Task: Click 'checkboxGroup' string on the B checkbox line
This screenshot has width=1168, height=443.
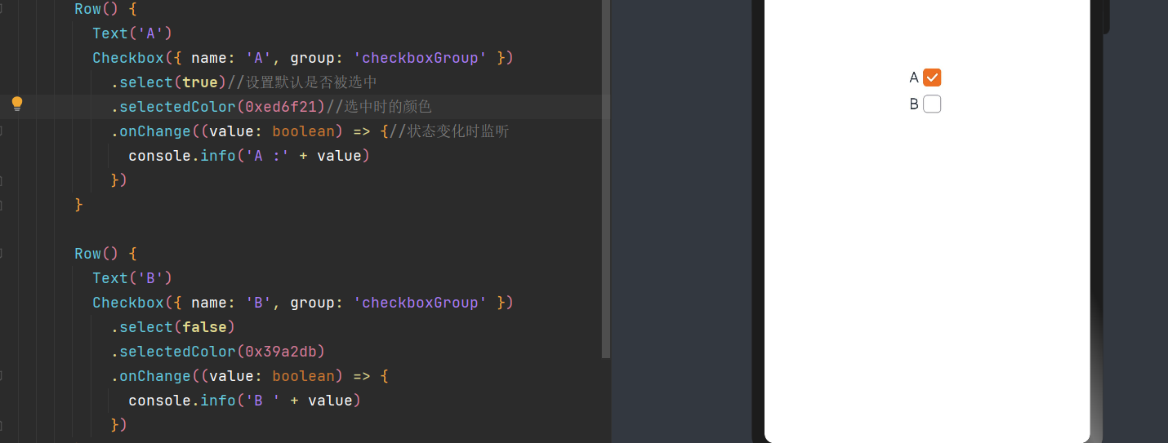Action: (x=420, y=303)
